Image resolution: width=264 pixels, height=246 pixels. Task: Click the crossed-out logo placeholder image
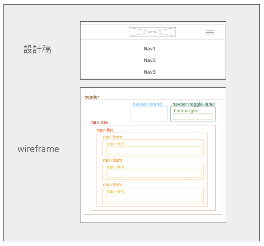(x=152, y=32)
